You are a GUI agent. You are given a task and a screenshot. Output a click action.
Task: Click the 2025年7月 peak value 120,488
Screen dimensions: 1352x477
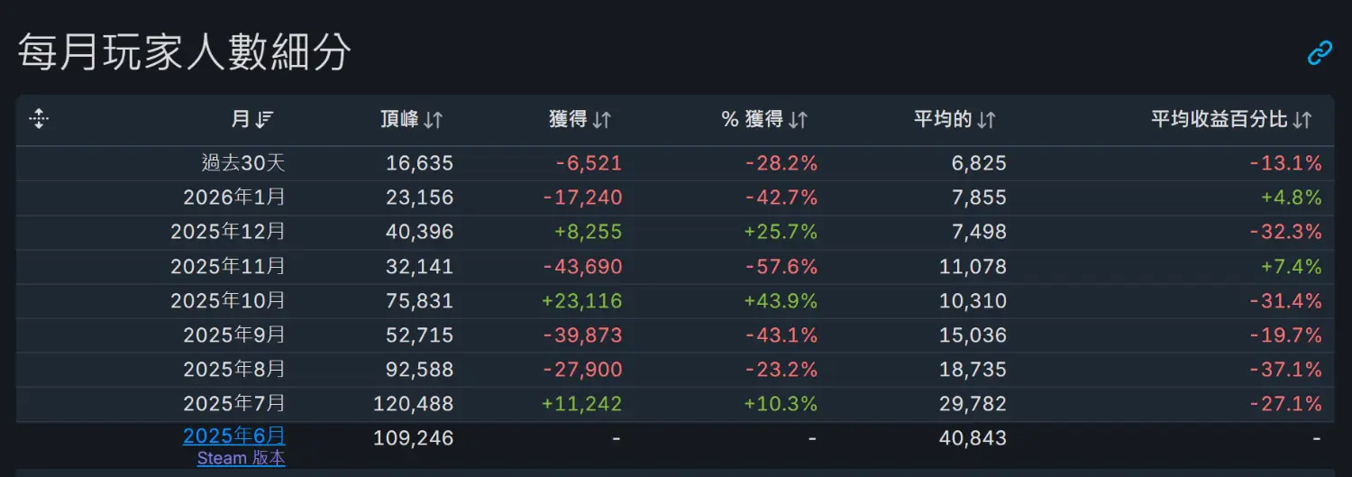pyautogui.click(x=414, y=403)
